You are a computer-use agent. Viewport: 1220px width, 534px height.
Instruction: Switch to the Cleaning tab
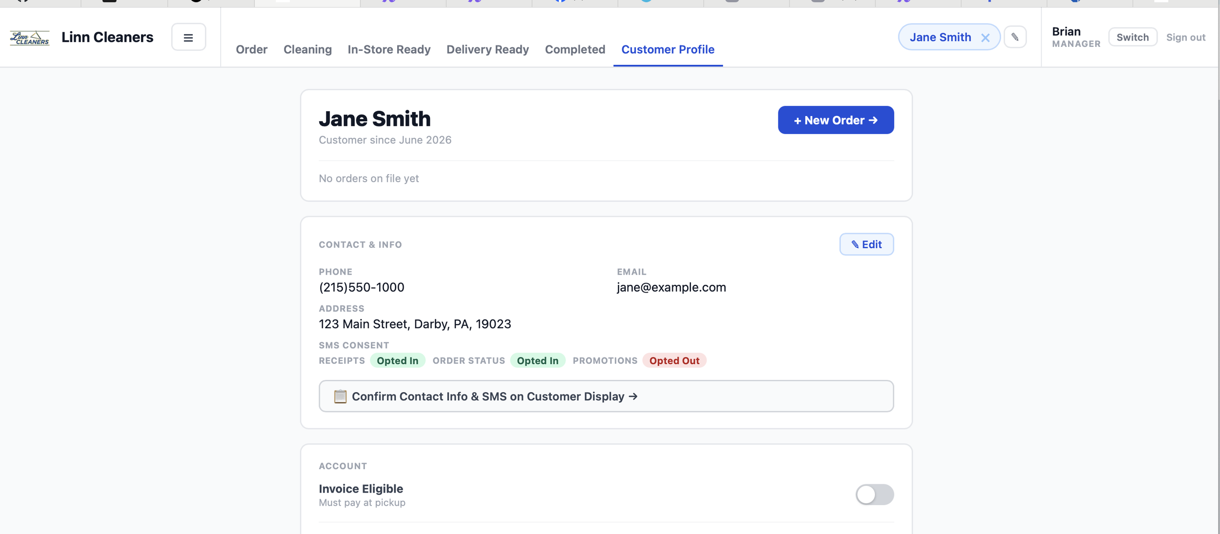pyautogui.click(x=307, y=49)
